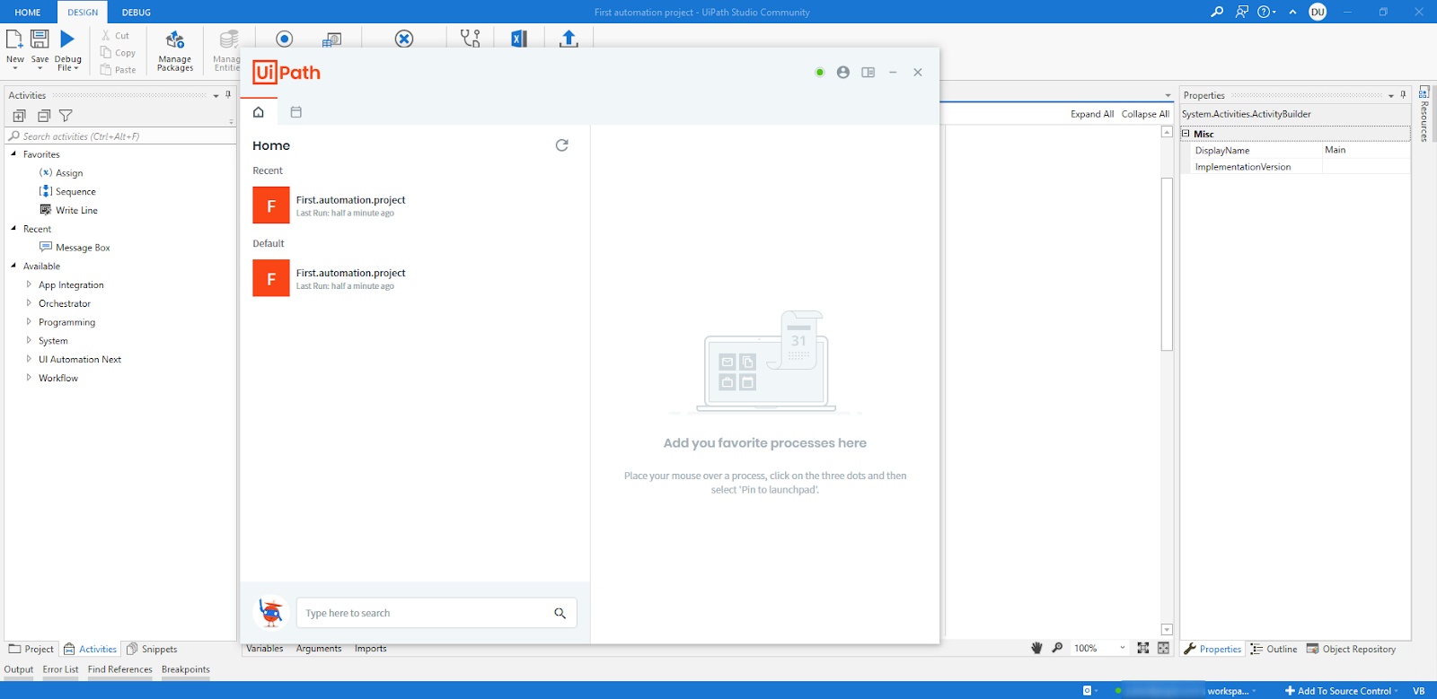Open the Help question mark menu
This screenshot has width=1437, height=699.
1266,12
